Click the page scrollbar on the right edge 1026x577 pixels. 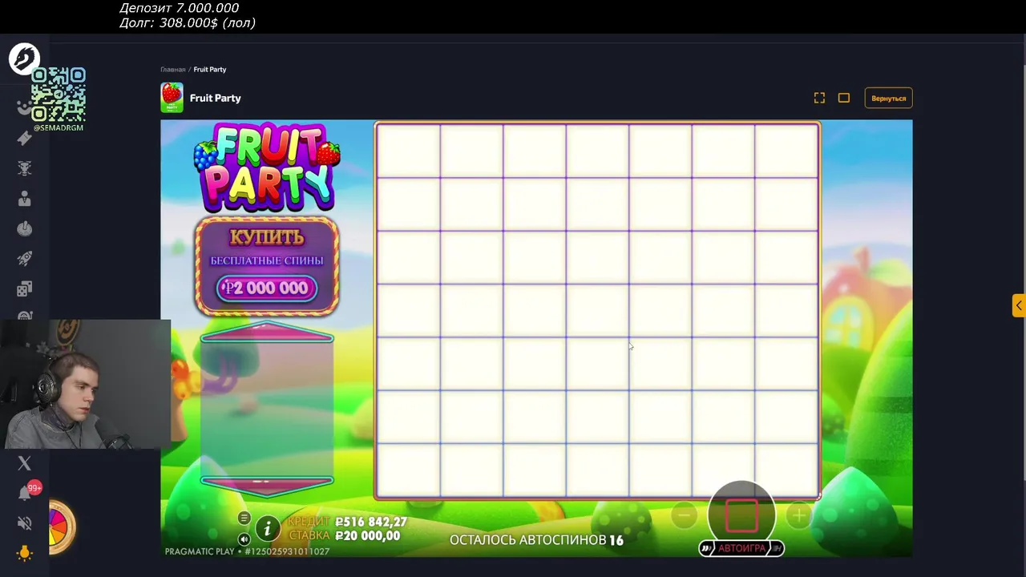1024,272
